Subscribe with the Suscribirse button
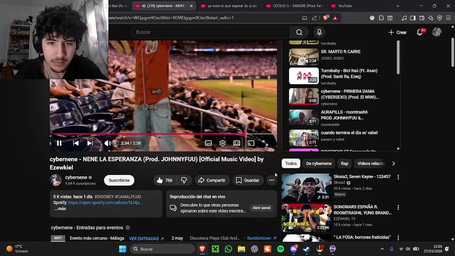 click(x=119, y=180)
